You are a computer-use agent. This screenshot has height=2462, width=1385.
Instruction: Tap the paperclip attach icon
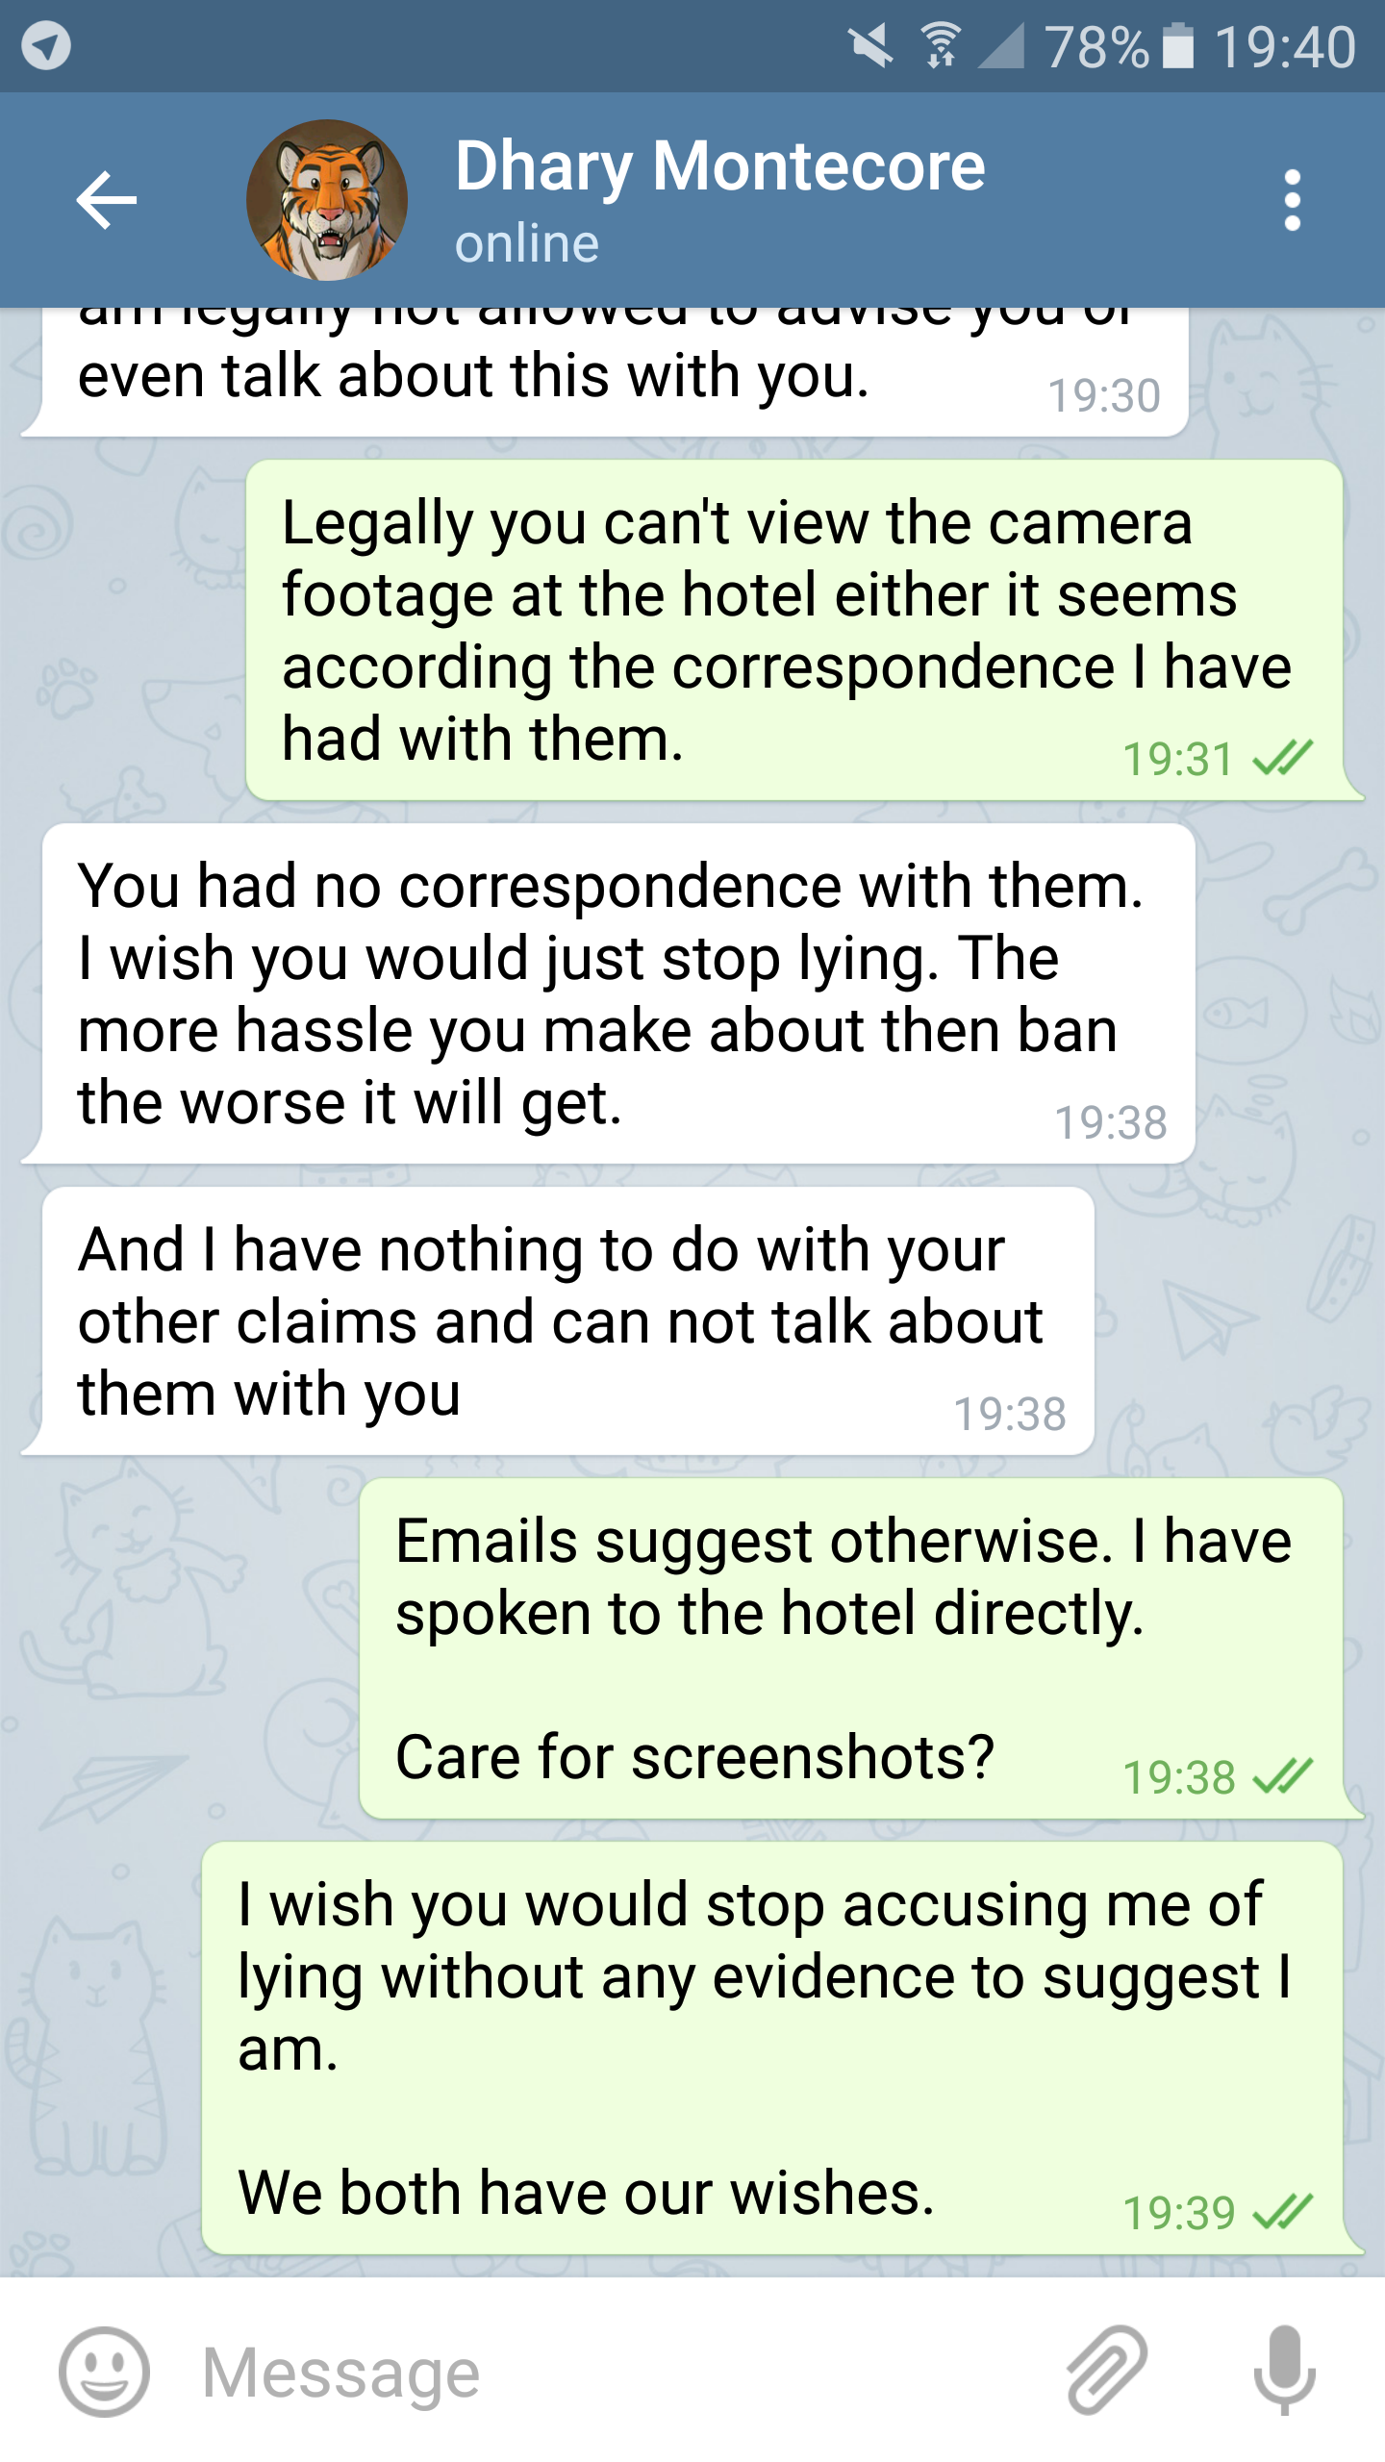coord(1107,2370)
